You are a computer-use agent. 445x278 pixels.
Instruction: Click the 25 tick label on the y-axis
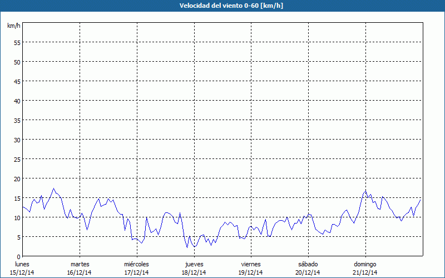coord(17,159)
